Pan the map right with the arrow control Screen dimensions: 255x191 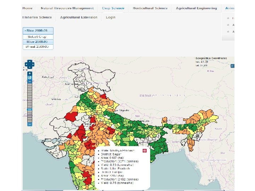33,64
